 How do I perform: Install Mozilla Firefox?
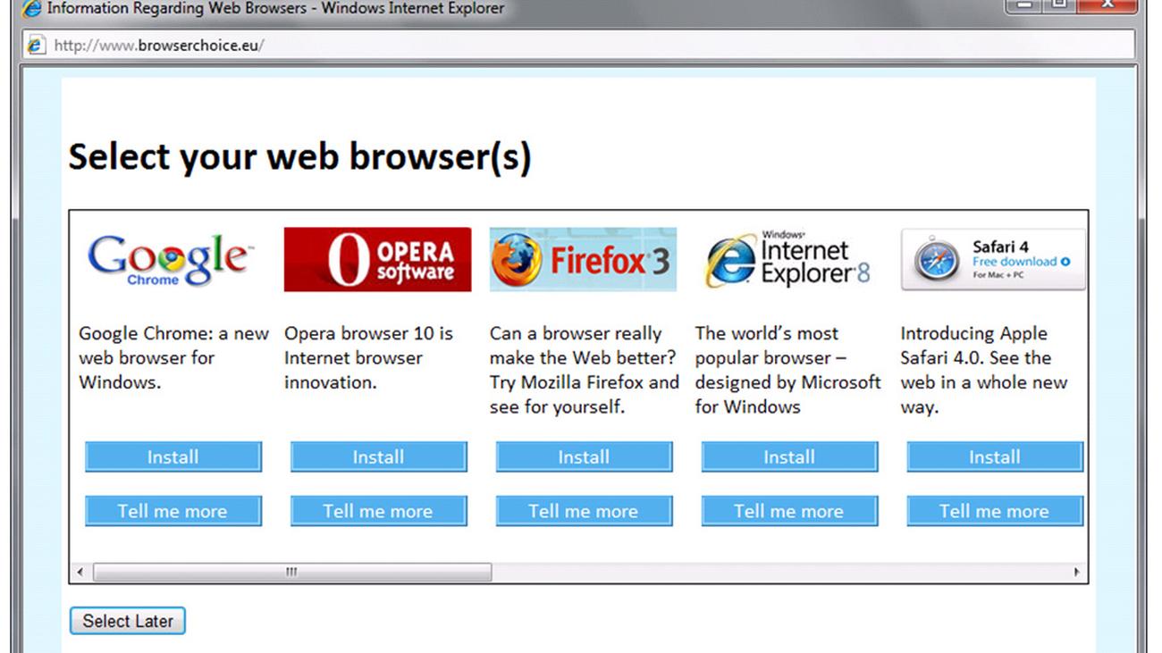click(585, 457)
